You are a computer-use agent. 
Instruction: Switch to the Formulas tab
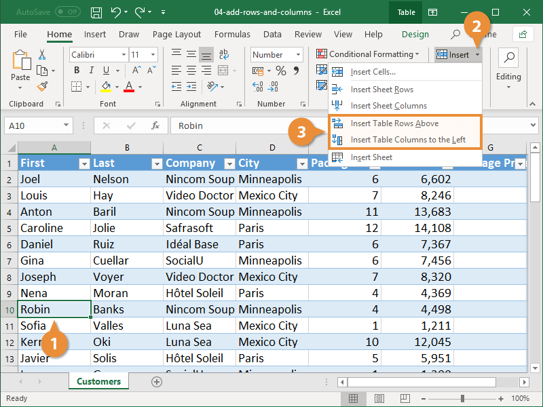(x=232, y=35)
